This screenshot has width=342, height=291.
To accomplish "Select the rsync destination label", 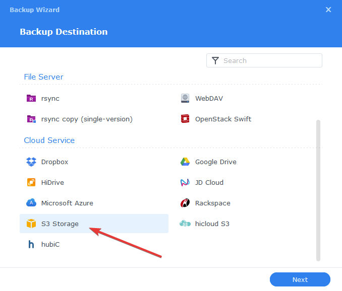I will (50, 99).
